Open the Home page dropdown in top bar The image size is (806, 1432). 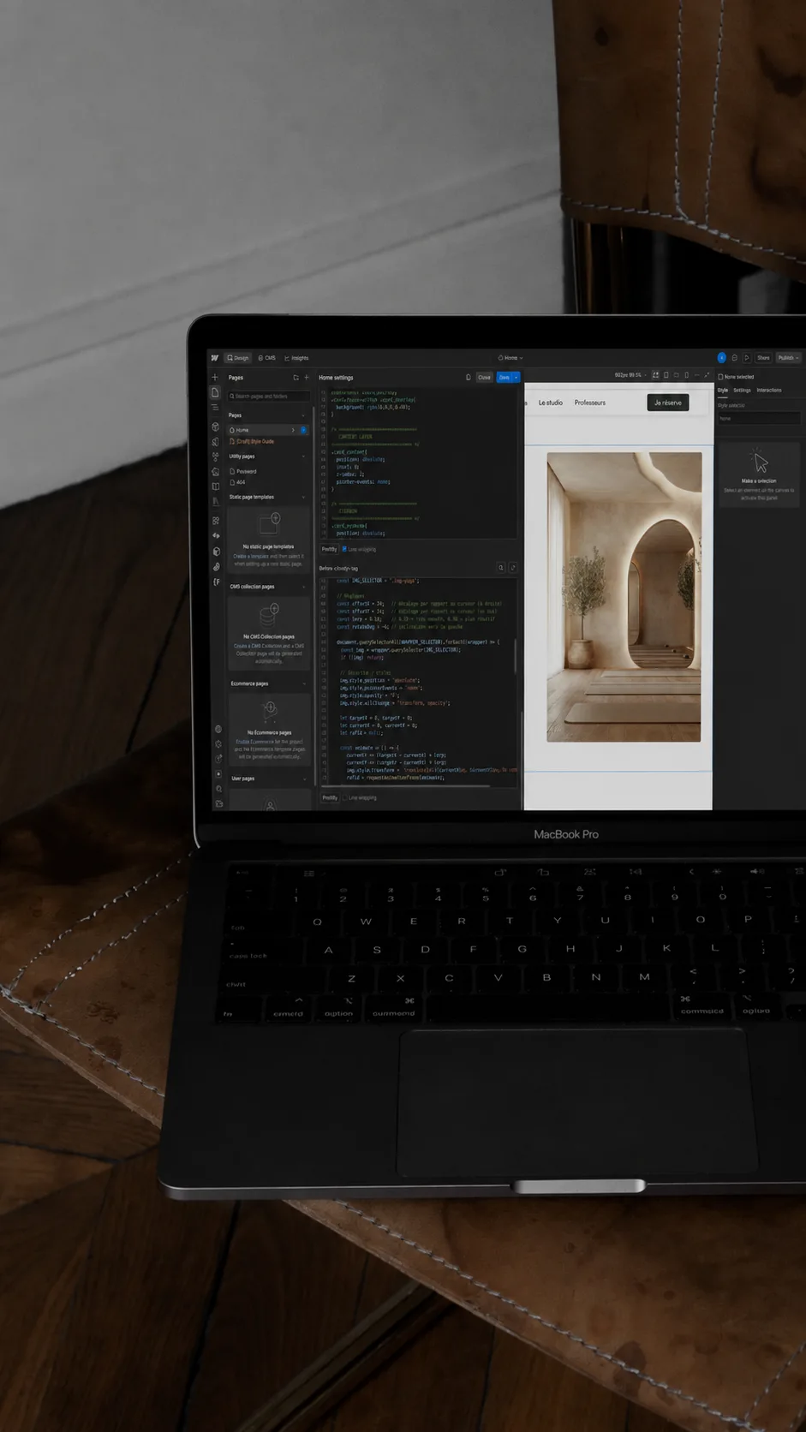click(x=510, y=358)
